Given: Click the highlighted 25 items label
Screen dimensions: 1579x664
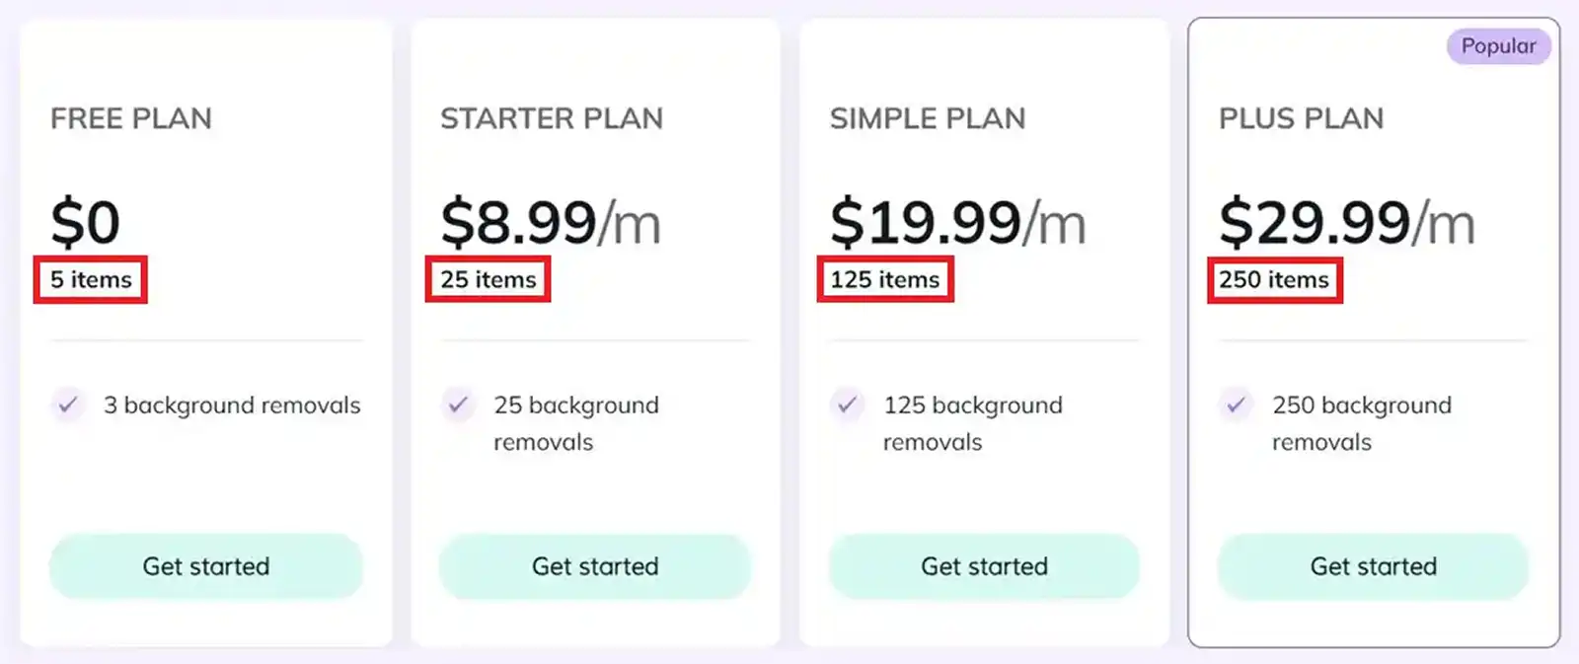Looking at the screenshot, I should pyautogui.click(x=488, y=280).
